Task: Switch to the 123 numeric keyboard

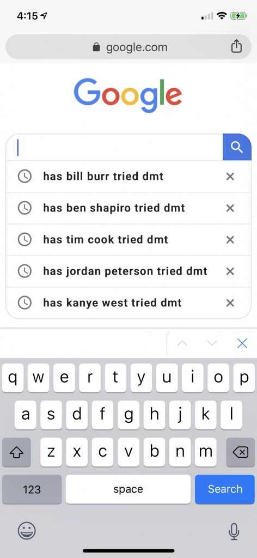Action: (x=32, y=489)
